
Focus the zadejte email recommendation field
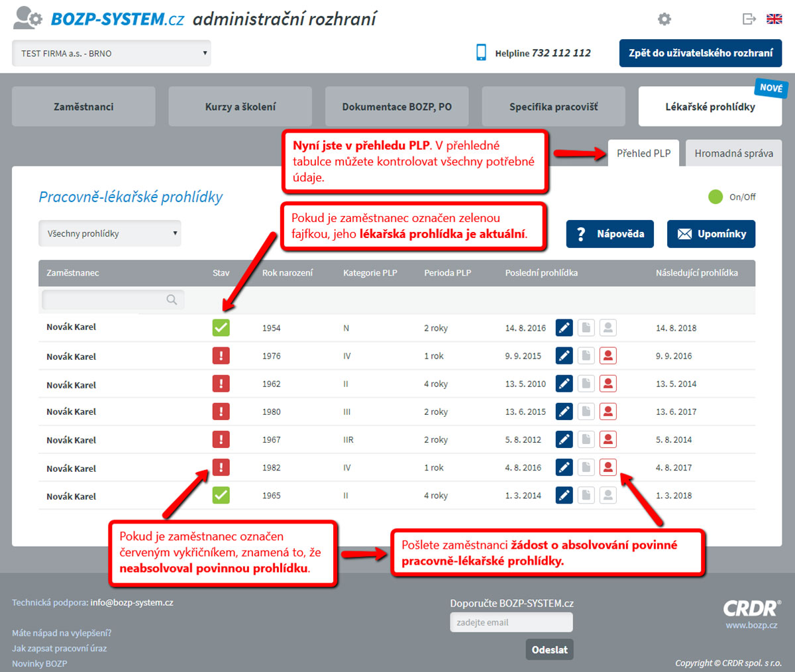(511, 622)
